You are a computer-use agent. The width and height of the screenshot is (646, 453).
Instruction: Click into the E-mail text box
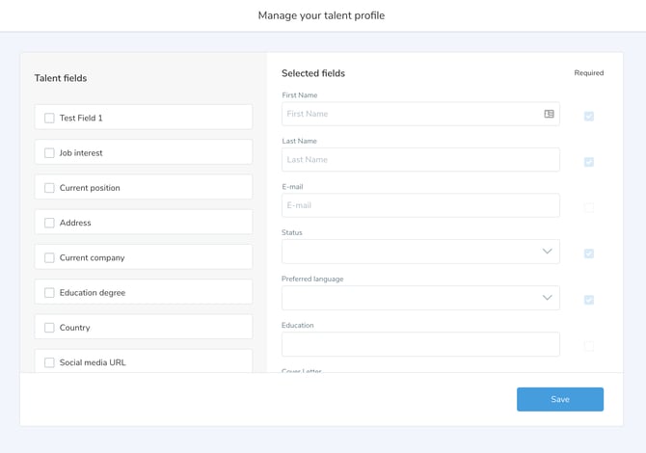(420, 205)
